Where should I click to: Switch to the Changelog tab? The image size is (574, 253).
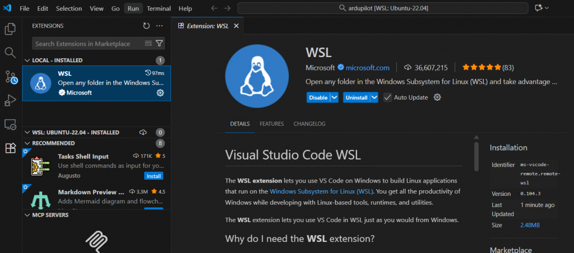(309, 124)
